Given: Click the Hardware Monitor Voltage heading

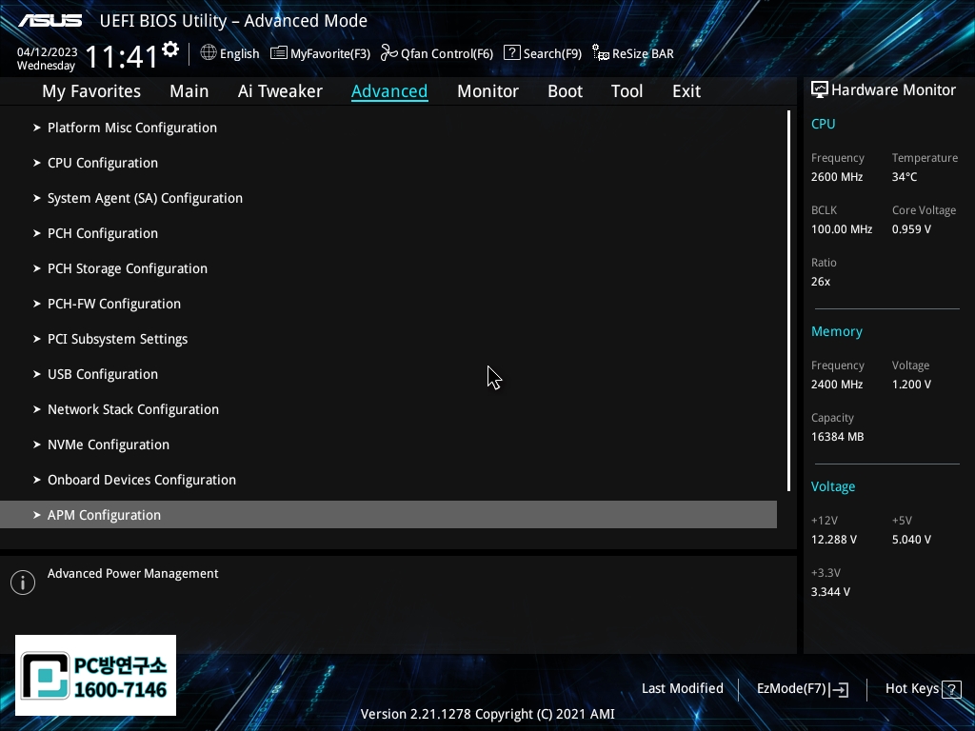Looking at the screenshot, I should [832, 486].
